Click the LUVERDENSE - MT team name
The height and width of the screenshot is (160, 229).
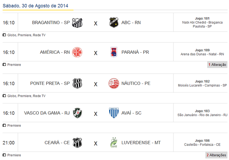[x=141, y=142]
